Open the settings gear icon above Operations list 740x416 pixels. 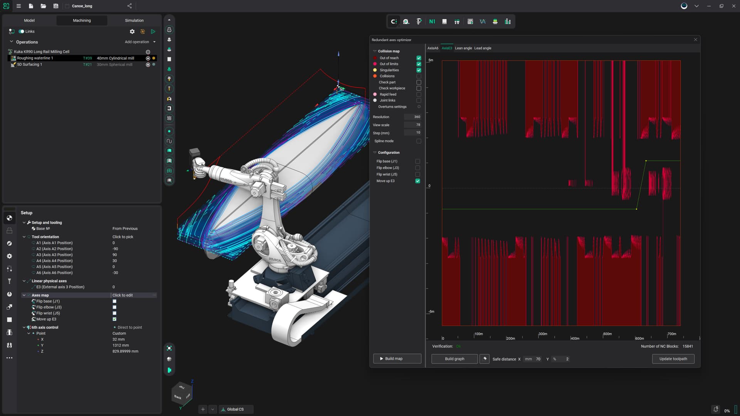(x=133, y=31)
